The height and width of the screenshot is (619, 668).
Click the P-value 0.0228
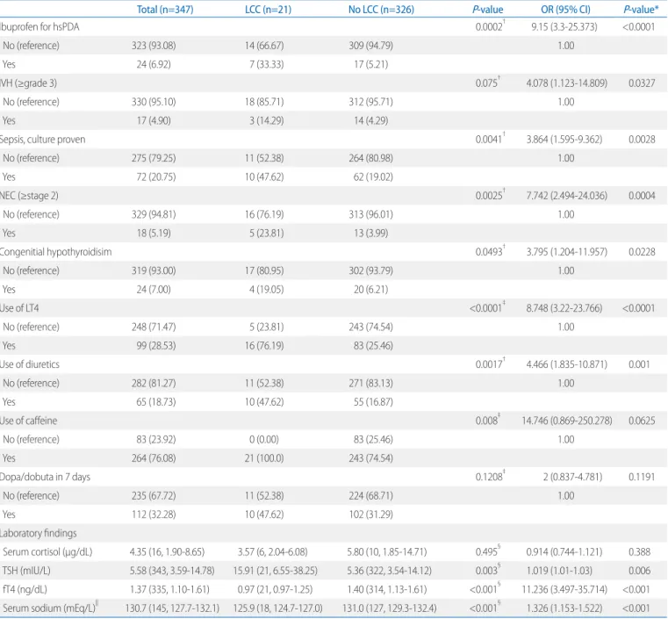(642, 252)
